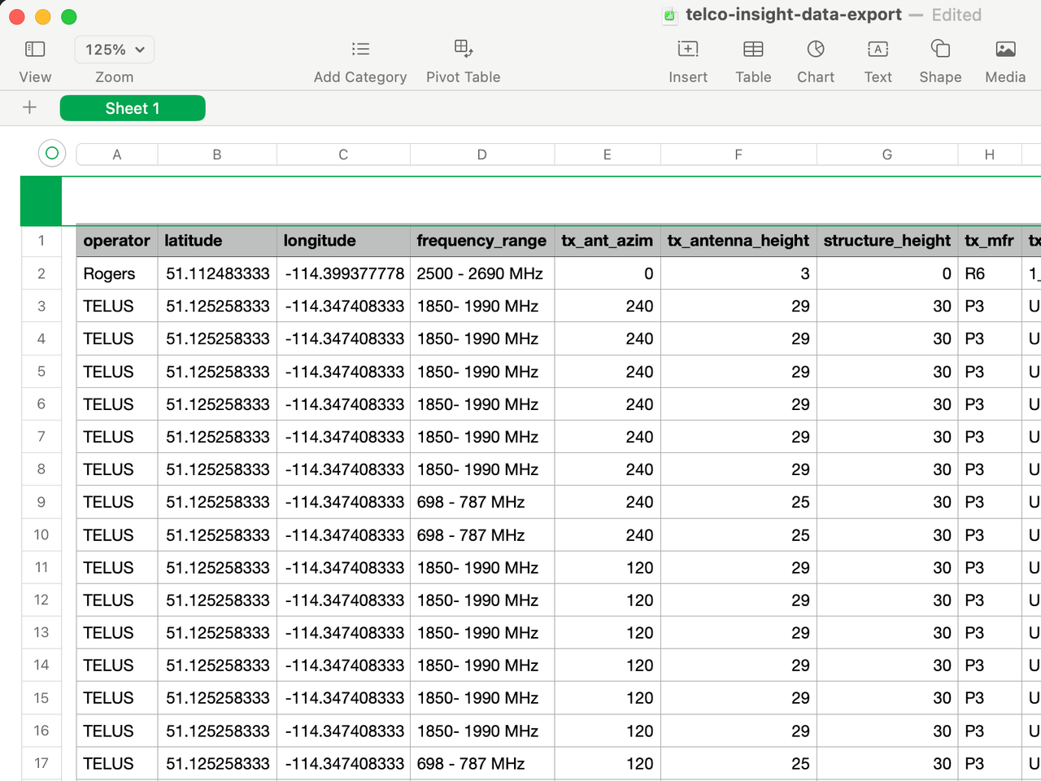Open the Media image icon
This screenshot has height=781, width=1041.
(1005, 50)
